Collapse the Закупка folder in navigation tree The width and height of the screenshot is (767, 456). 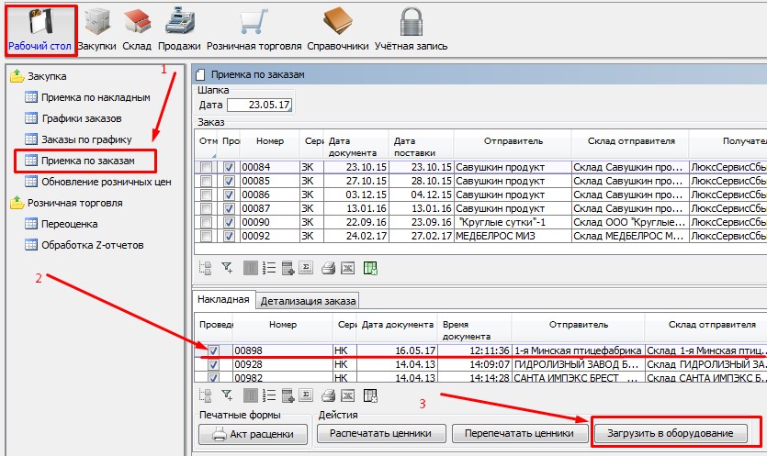coord(17,76)
